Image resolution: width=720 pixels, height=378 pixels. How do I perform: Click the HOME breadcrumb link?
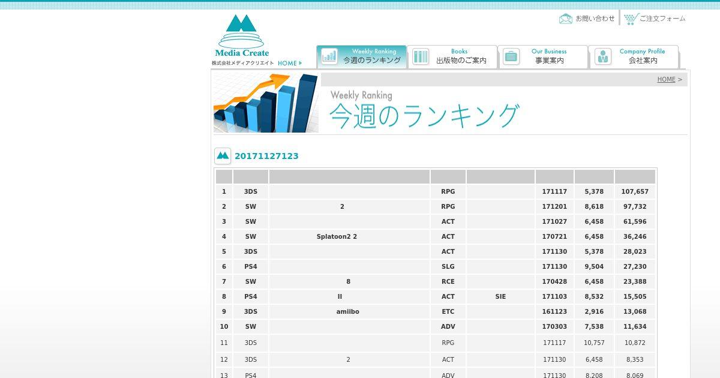click(666, 79)
